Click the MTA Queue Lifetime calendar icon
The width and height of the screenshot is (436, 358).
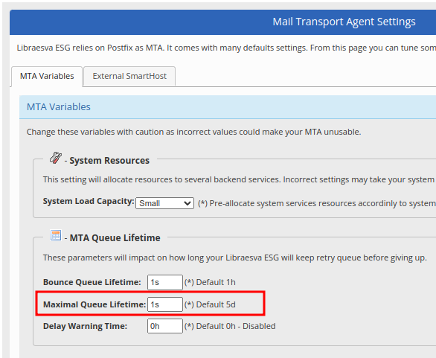point(56,235)
